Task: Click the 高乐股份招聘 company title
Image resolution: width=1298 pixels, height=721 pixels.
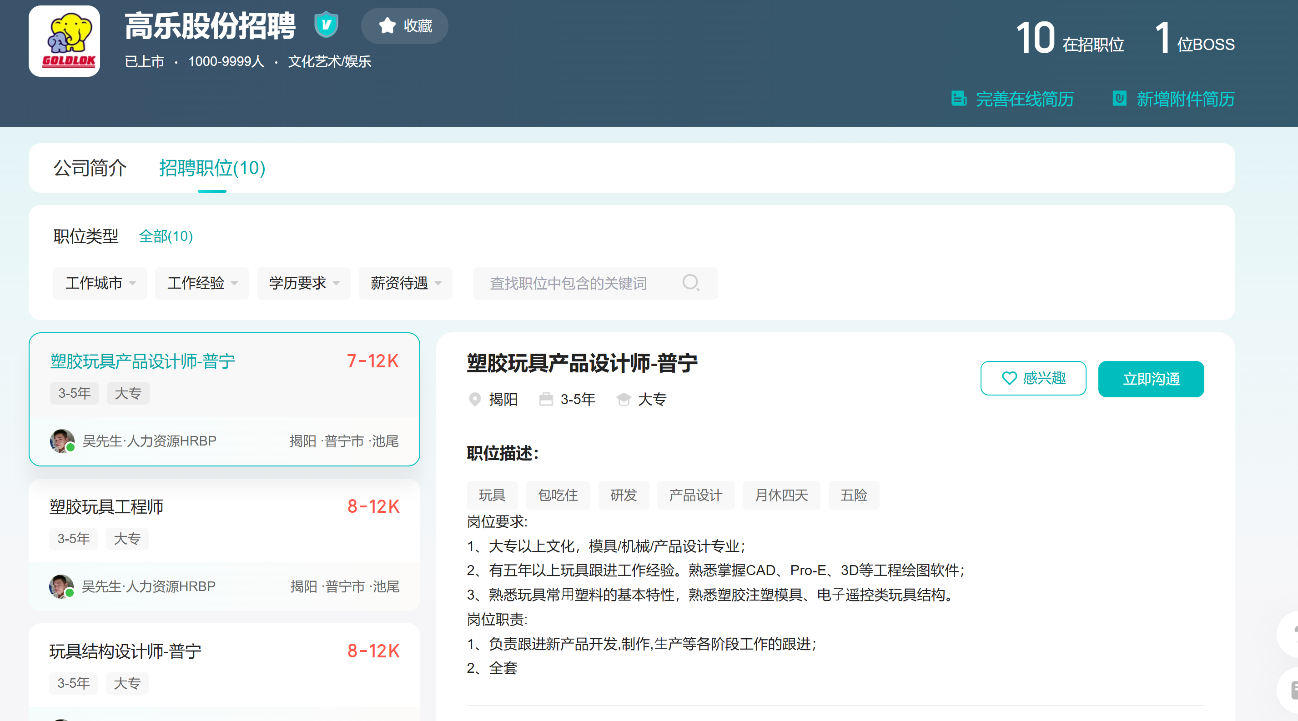Action: click(x=210, y=25)
